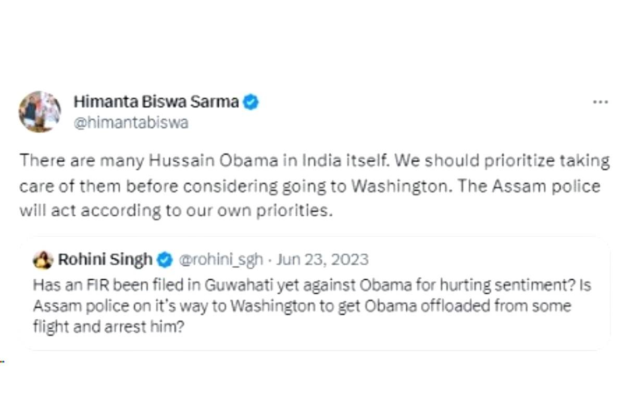
Task: Open Rohini Singh's name in quoted tweet
Action: point(105,259)
